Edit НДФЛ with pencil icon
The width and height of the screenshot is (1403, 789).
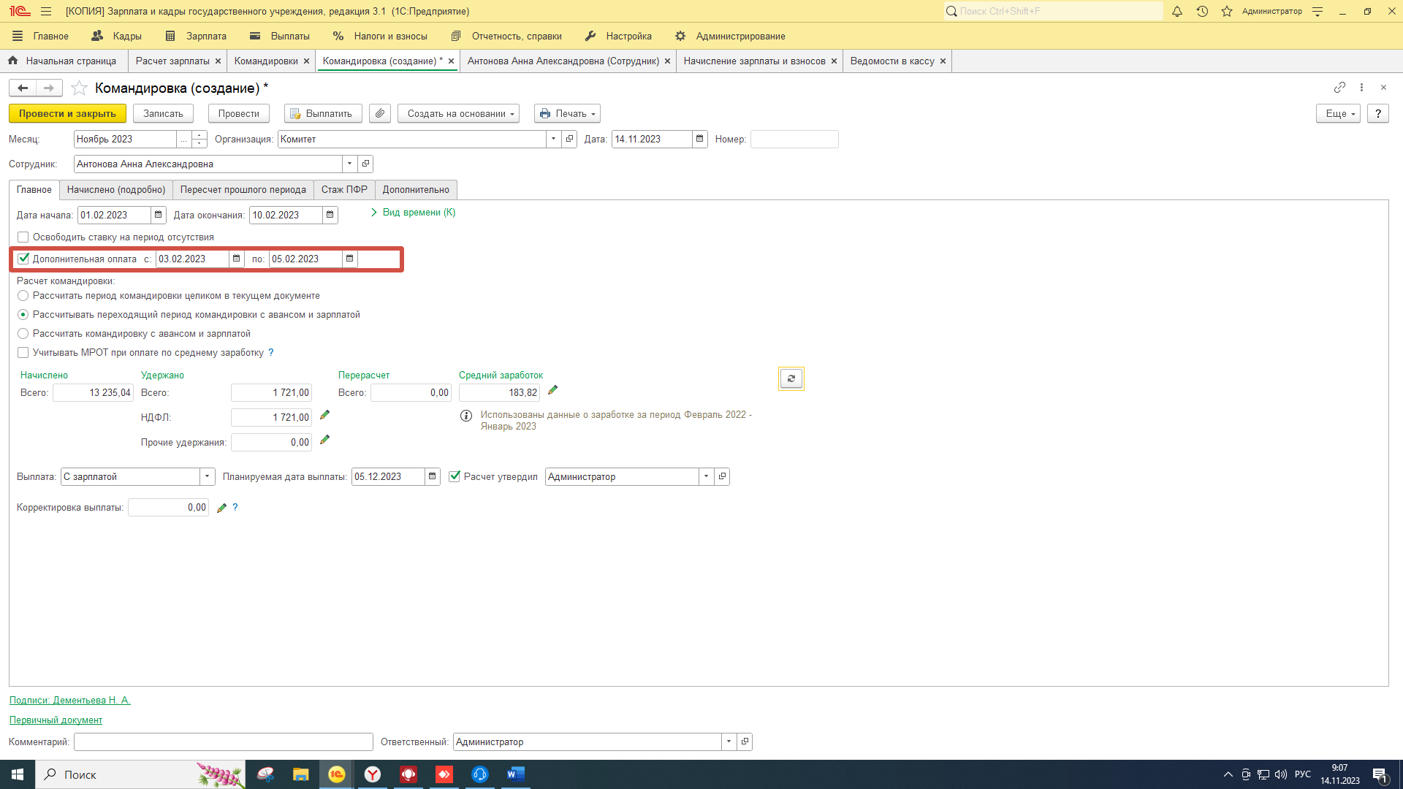click(x=324, y=415)
